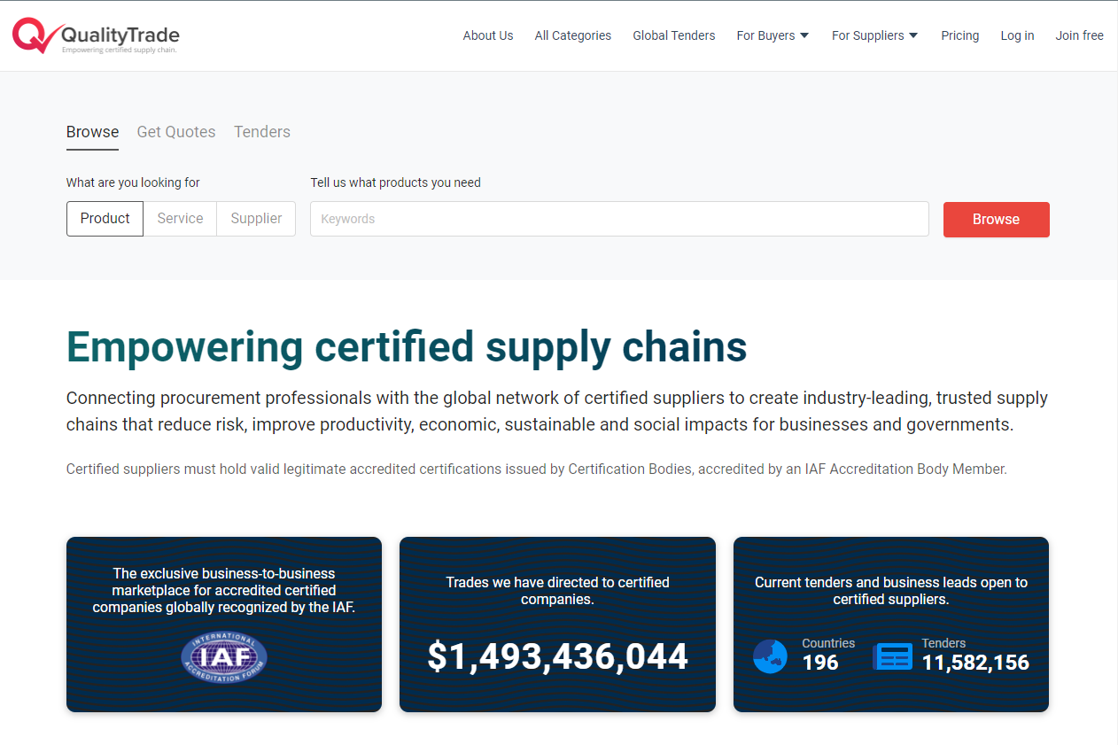The width and height of the screenshot is (1118, 745).
Task: Focus the Keywords search field
Action: tap(619, 219)
